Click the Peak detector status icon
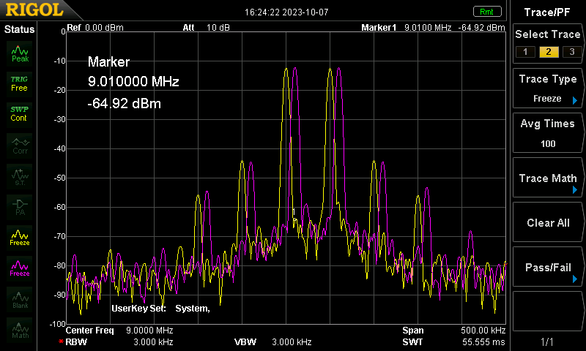Screen dimensions: 586x351 (x=20, y=52)
